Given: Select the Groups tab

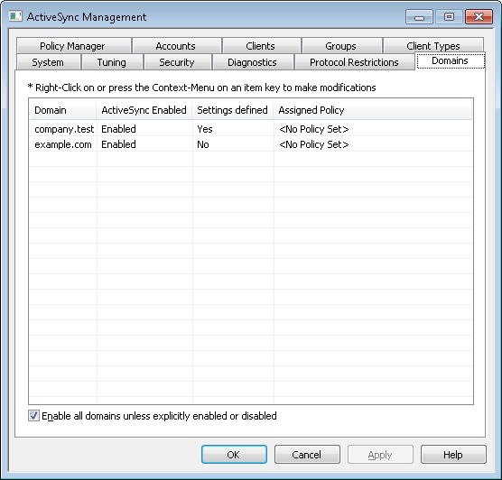Looking at the screenshot, I should coord(341,46).
